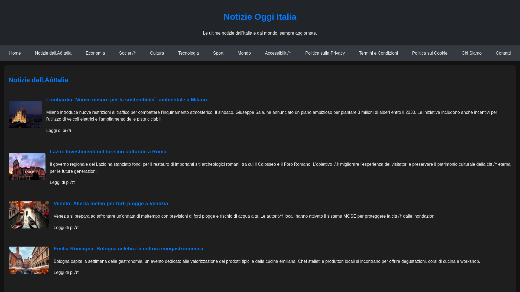This screenshot has height=292, width=520.
Task: Read more on the Emilia-Romagna Bologna article
Action: 66,273
